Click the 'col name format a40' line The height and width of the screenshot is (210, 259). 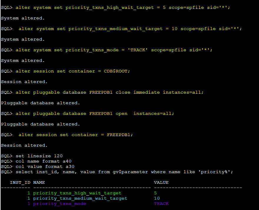tap(44, 161)
